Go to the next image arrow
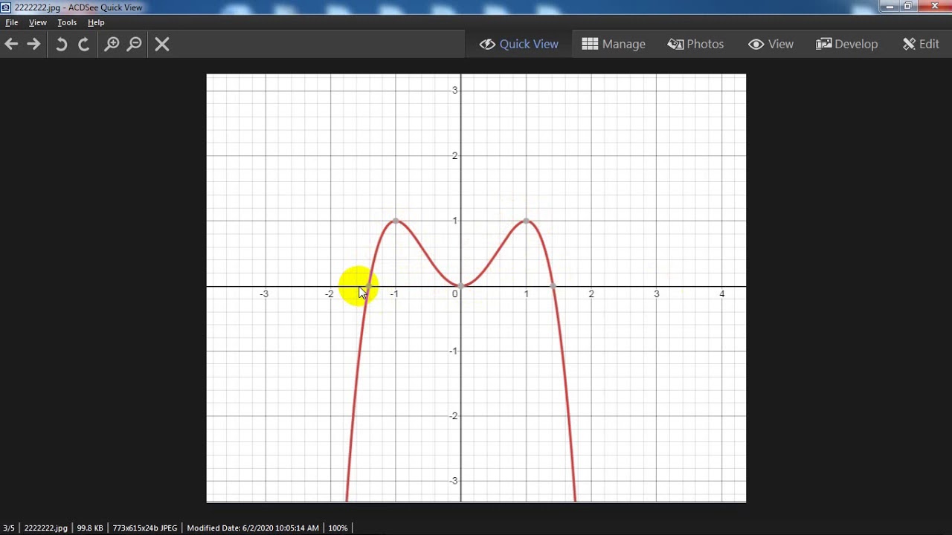The image size is (952, 535). (33, 44)
